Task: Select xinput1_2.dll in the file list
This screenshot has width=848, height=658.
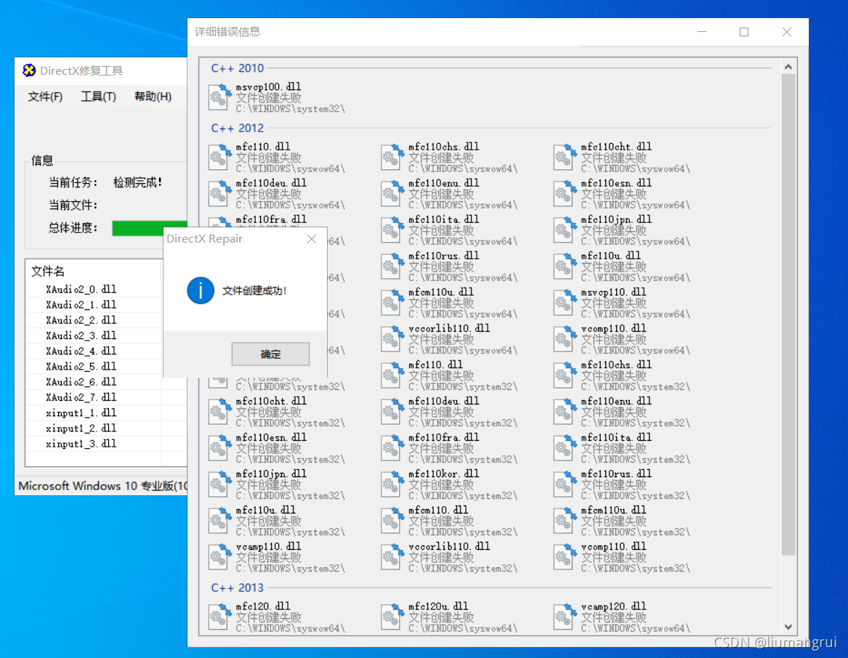Action: pyautogui.click(x=81, y=428)
